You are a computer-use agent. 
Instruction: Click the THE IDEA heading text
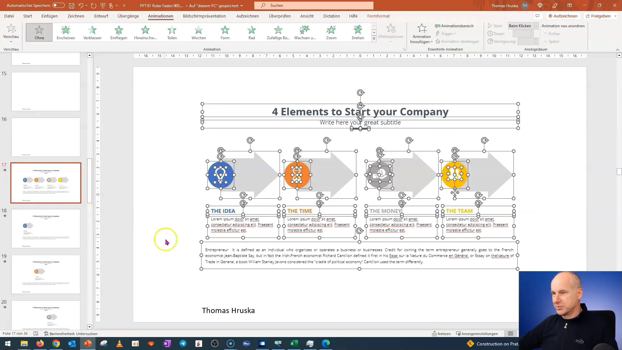tap(223, 211)
